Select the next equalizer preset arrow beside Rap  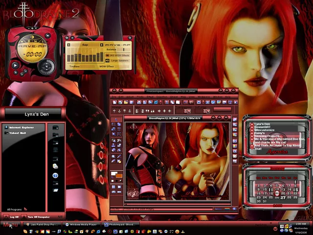point(101,45)
